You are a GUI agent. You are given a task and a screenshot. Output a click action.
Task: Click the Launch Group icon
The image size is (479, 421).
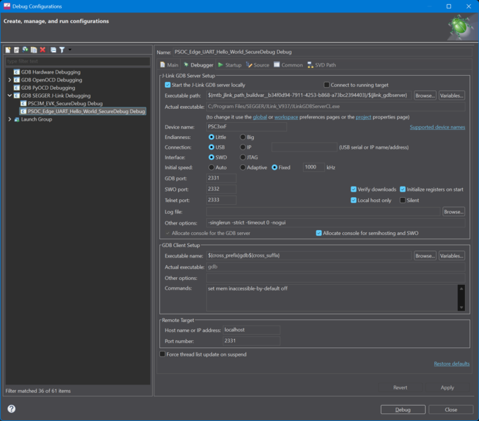17,119
